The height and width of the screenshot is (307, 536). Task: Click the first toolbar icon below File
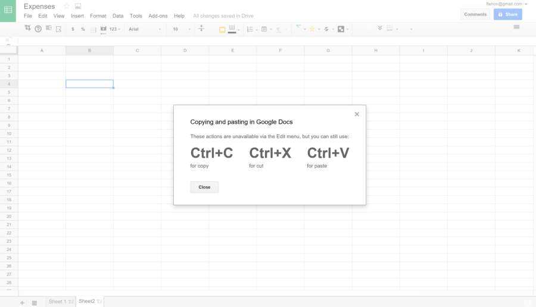click(27, 28)
